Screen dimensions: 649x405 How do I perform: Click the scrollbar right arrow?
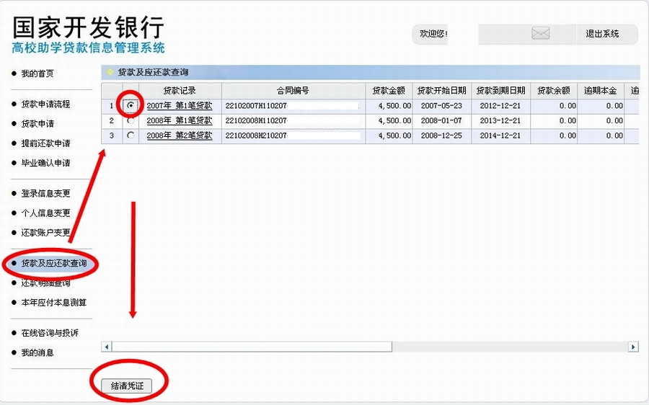pyautogui.click(x=633, y=347)
